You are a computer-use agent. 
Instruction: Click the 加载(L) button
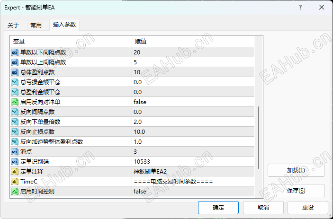[296, 170]
